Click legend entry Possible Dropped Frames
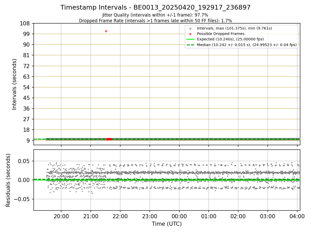Image resolution: width=311 pixels, height=233 pixels. tap(221, 34)
